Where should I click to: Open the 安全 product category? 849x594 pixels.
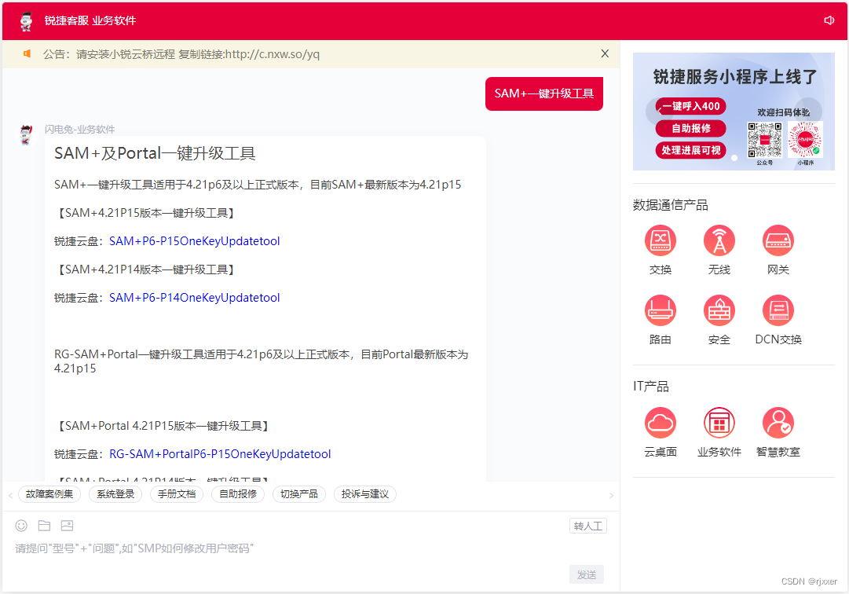pos(719,320)
